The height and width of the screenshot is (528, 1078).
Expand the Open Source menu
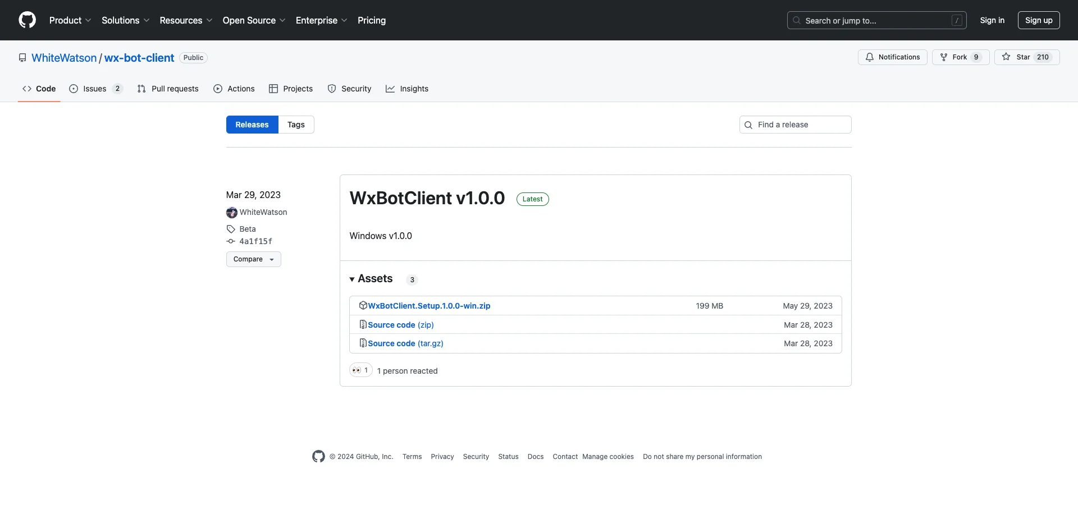(x=254, y=20)
